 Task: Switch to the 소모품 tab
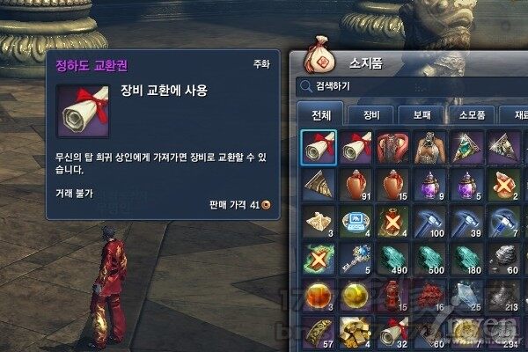pos(472,115)
